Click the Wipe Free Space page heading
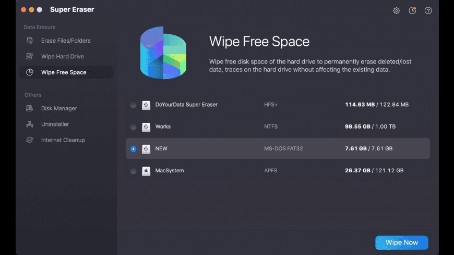This screenshot has height=255, width=454. point(259,42)
